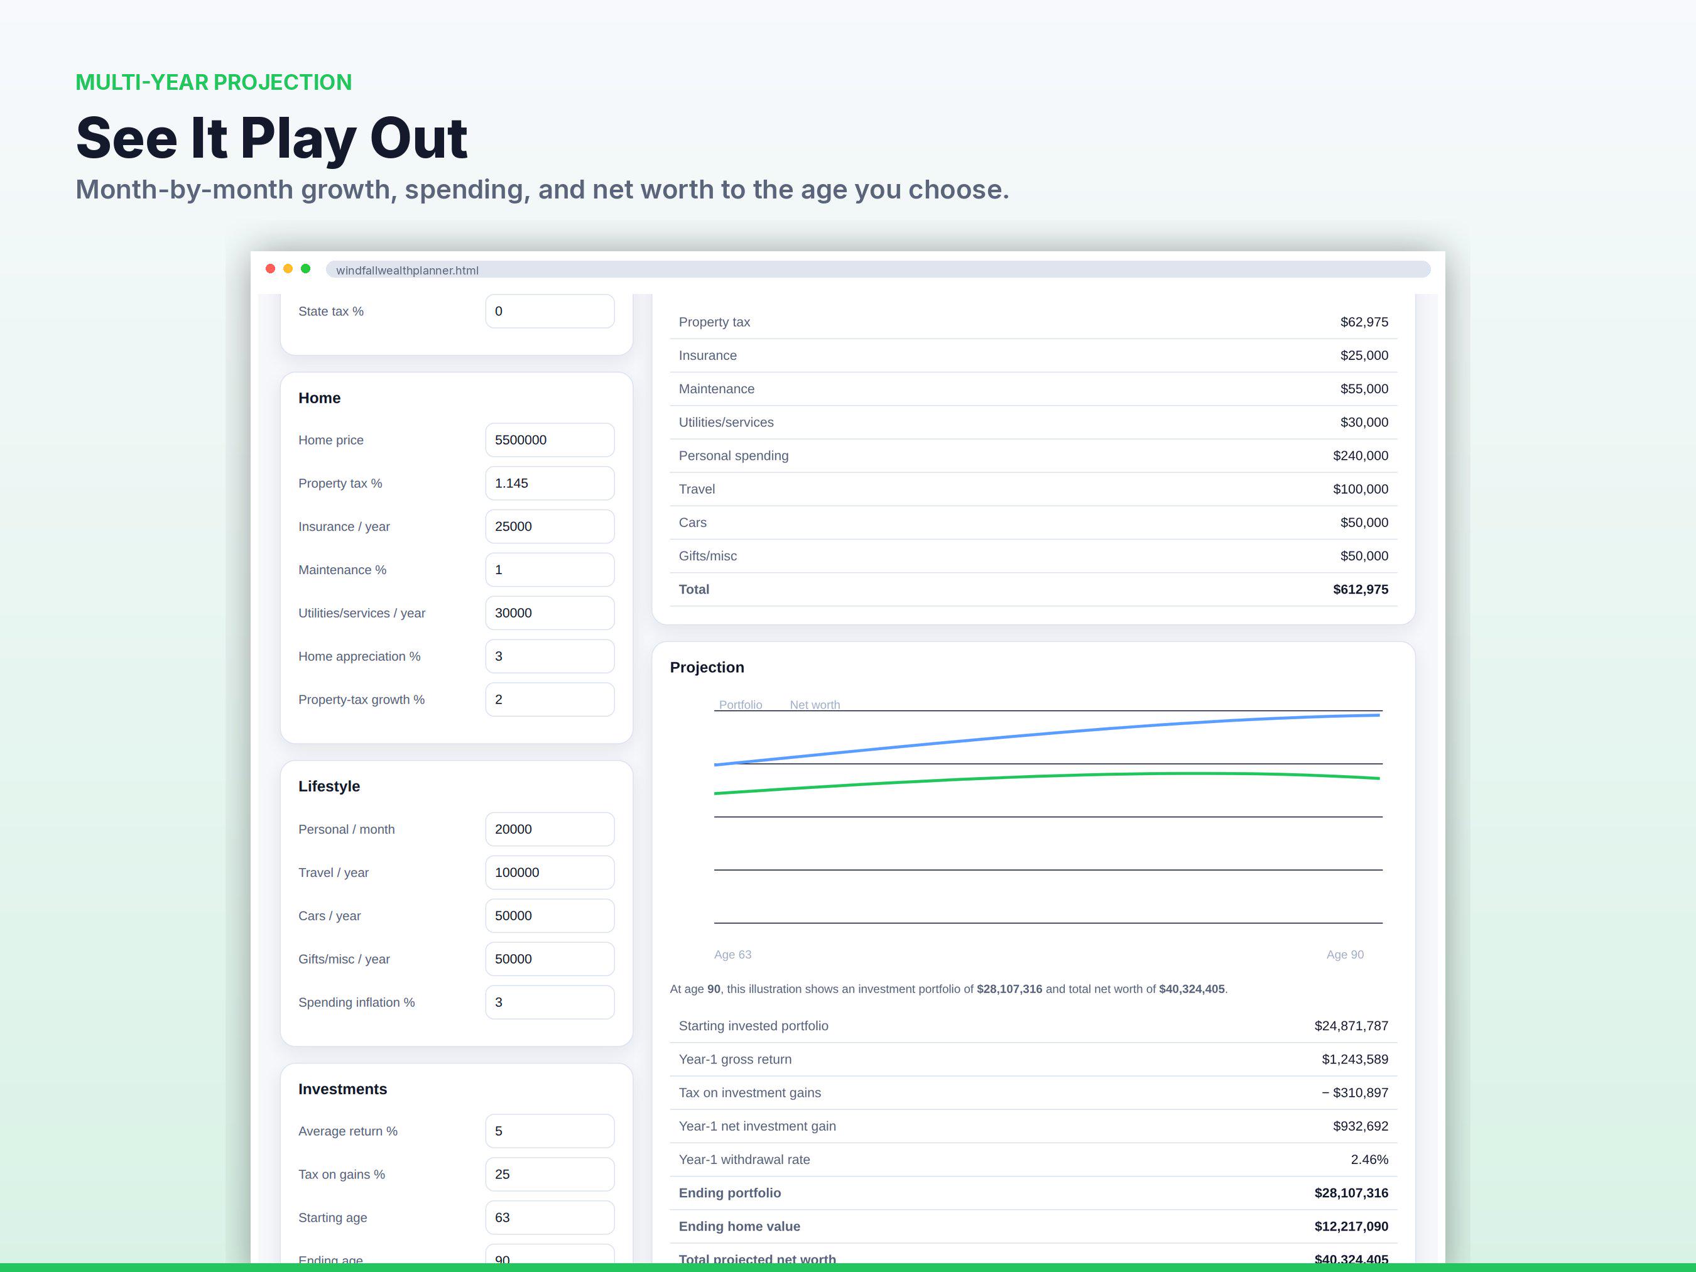Click the Utilities/services / year input
1696x1272 pixels.
pyautogui.click(x=550, y=613)
